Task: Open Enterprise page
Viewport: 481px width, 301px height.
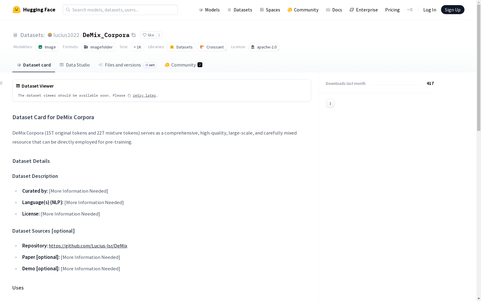Action: click(x=364, y=10)
